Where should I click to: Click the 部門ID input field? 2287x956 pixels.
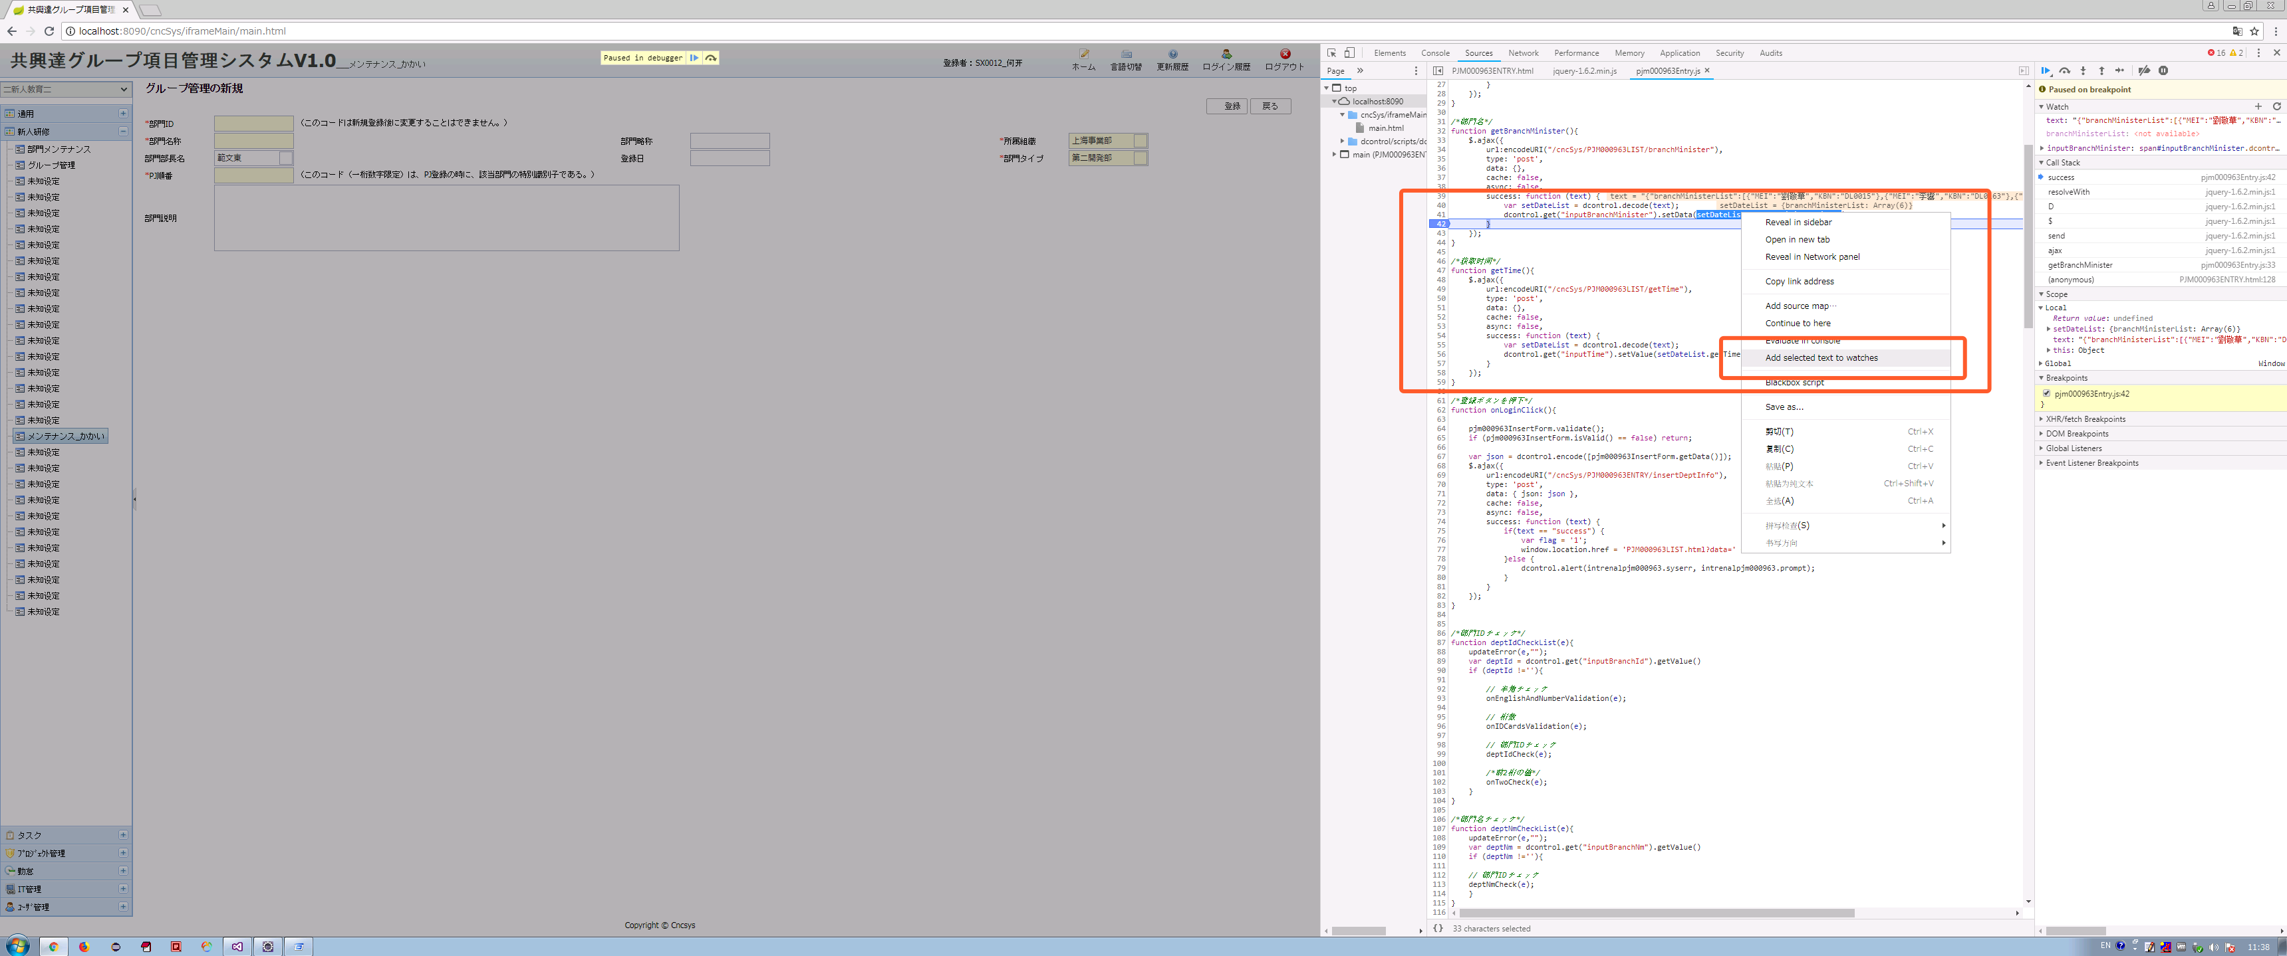[254, 124]
